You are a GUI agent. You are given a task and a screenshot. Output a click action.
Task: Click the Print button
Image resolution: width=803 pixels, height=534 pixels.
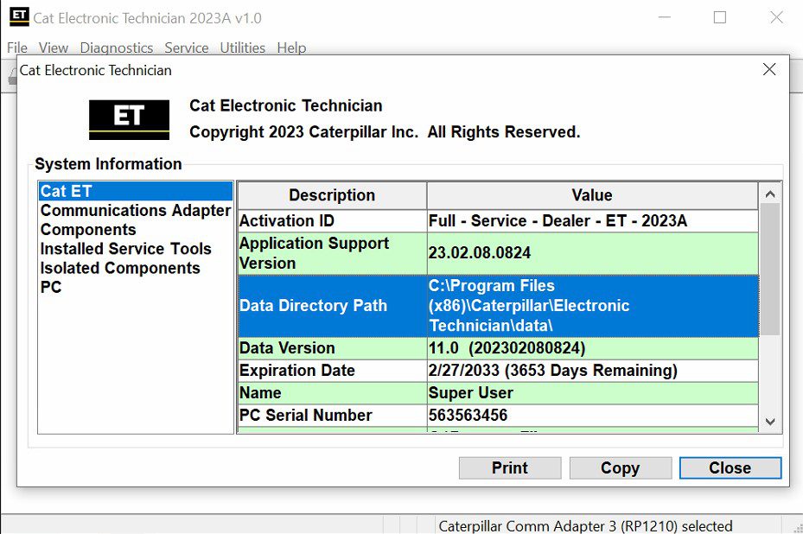pyautogui.click(x=509, y=467)
